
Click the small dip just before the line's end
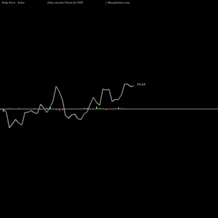coord(131,87)
